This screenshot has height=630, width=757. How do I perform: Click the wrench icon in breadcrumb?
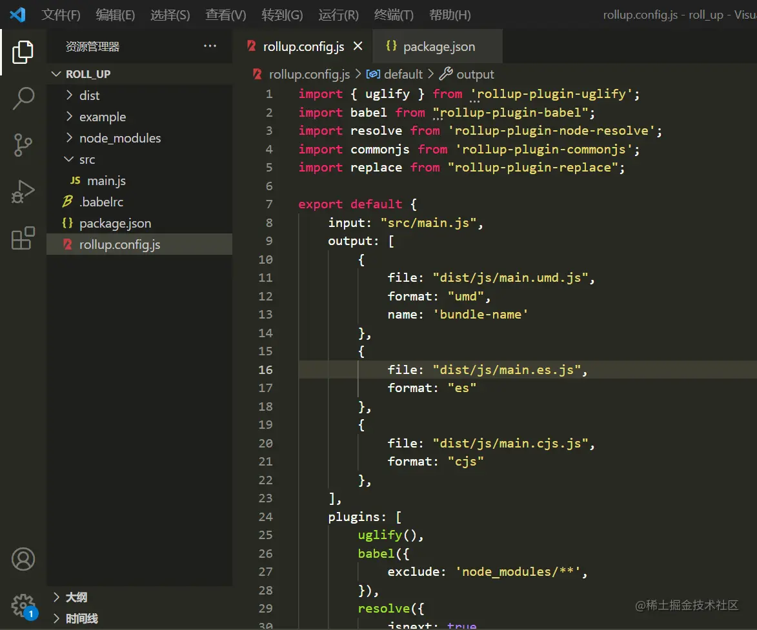click(x=445, y=74)
